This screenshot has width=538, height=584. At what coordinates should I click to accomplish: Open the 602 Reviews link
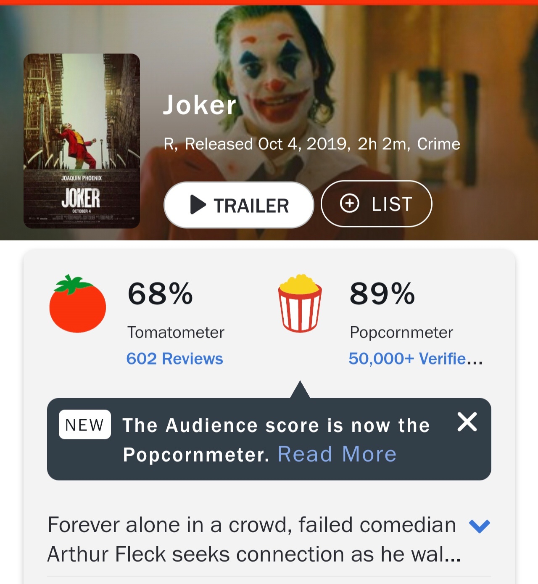175,359
